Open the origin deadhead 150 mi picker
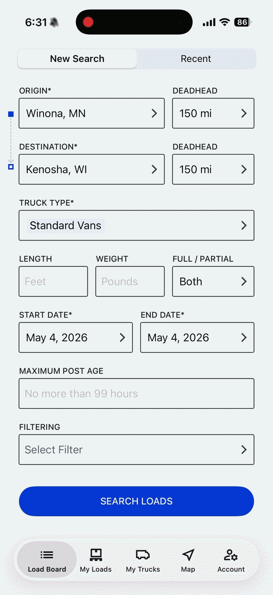The height and width of the screenshot is (595, 273). coord(213,113)
